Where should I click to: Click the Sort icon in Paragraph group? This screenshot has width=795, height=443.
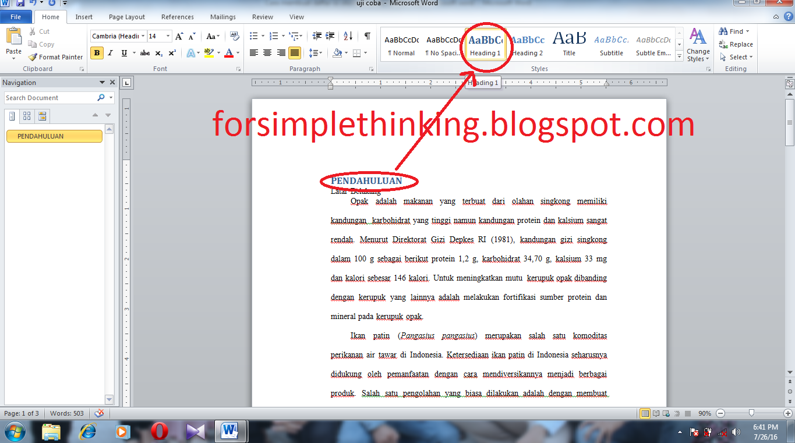[x=348, y=36]
